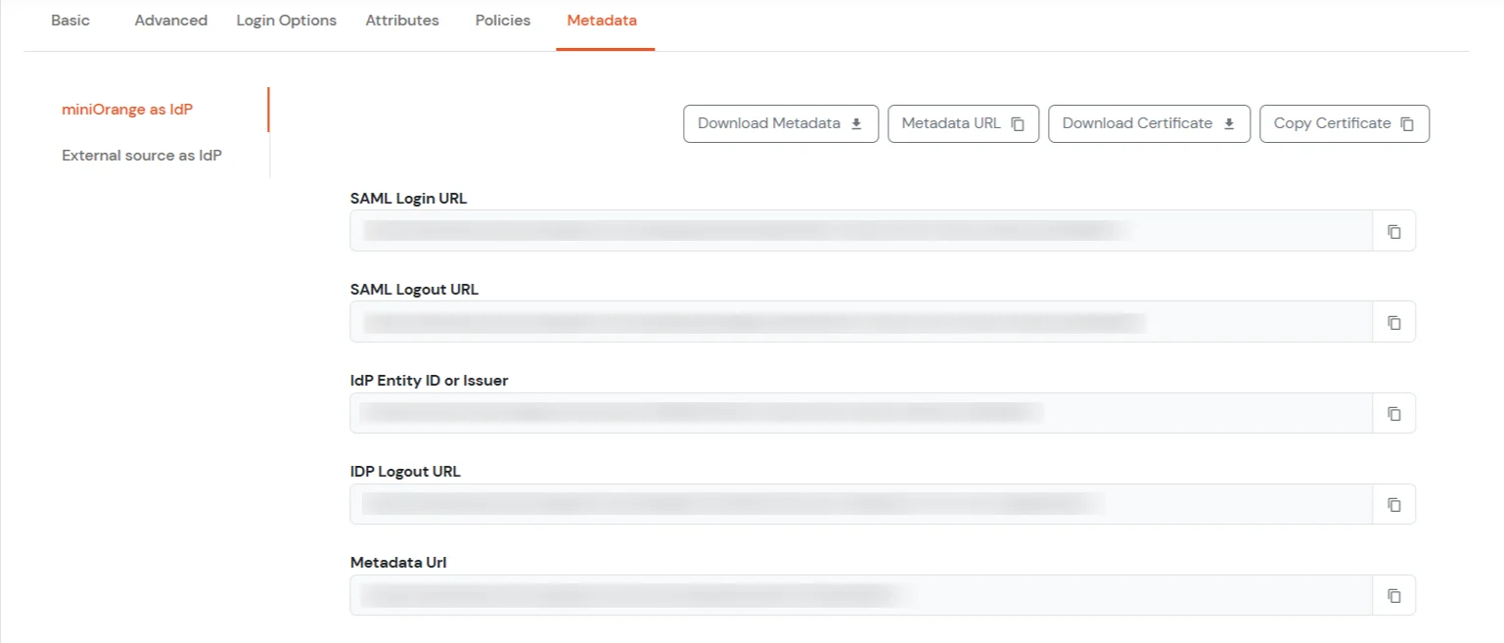Select the Policies tab

point(502,20)
